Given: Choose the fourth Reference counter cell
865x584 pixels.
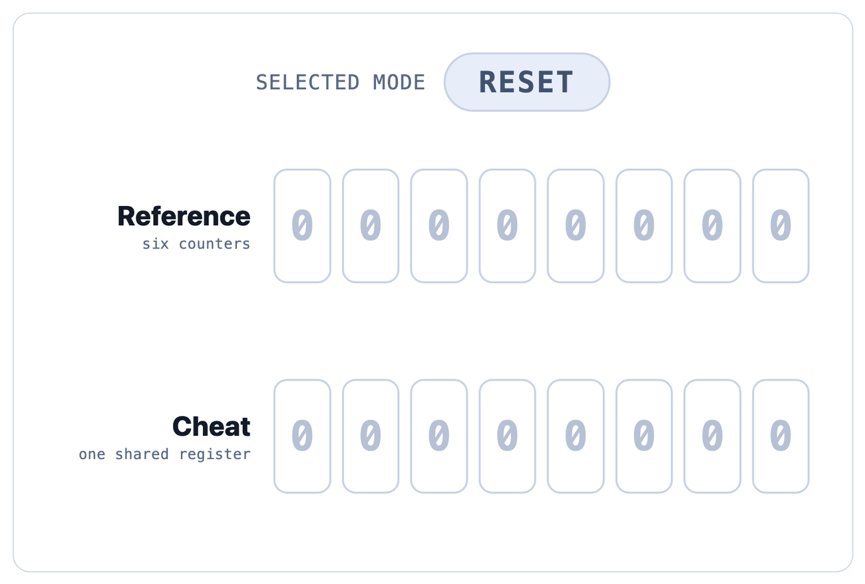Looking at the screenshot, I should point(508,226).
